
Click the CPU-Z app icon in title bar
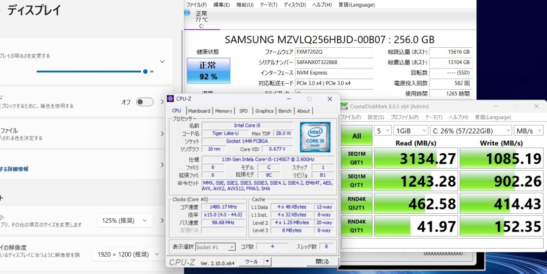coord(171,99)
